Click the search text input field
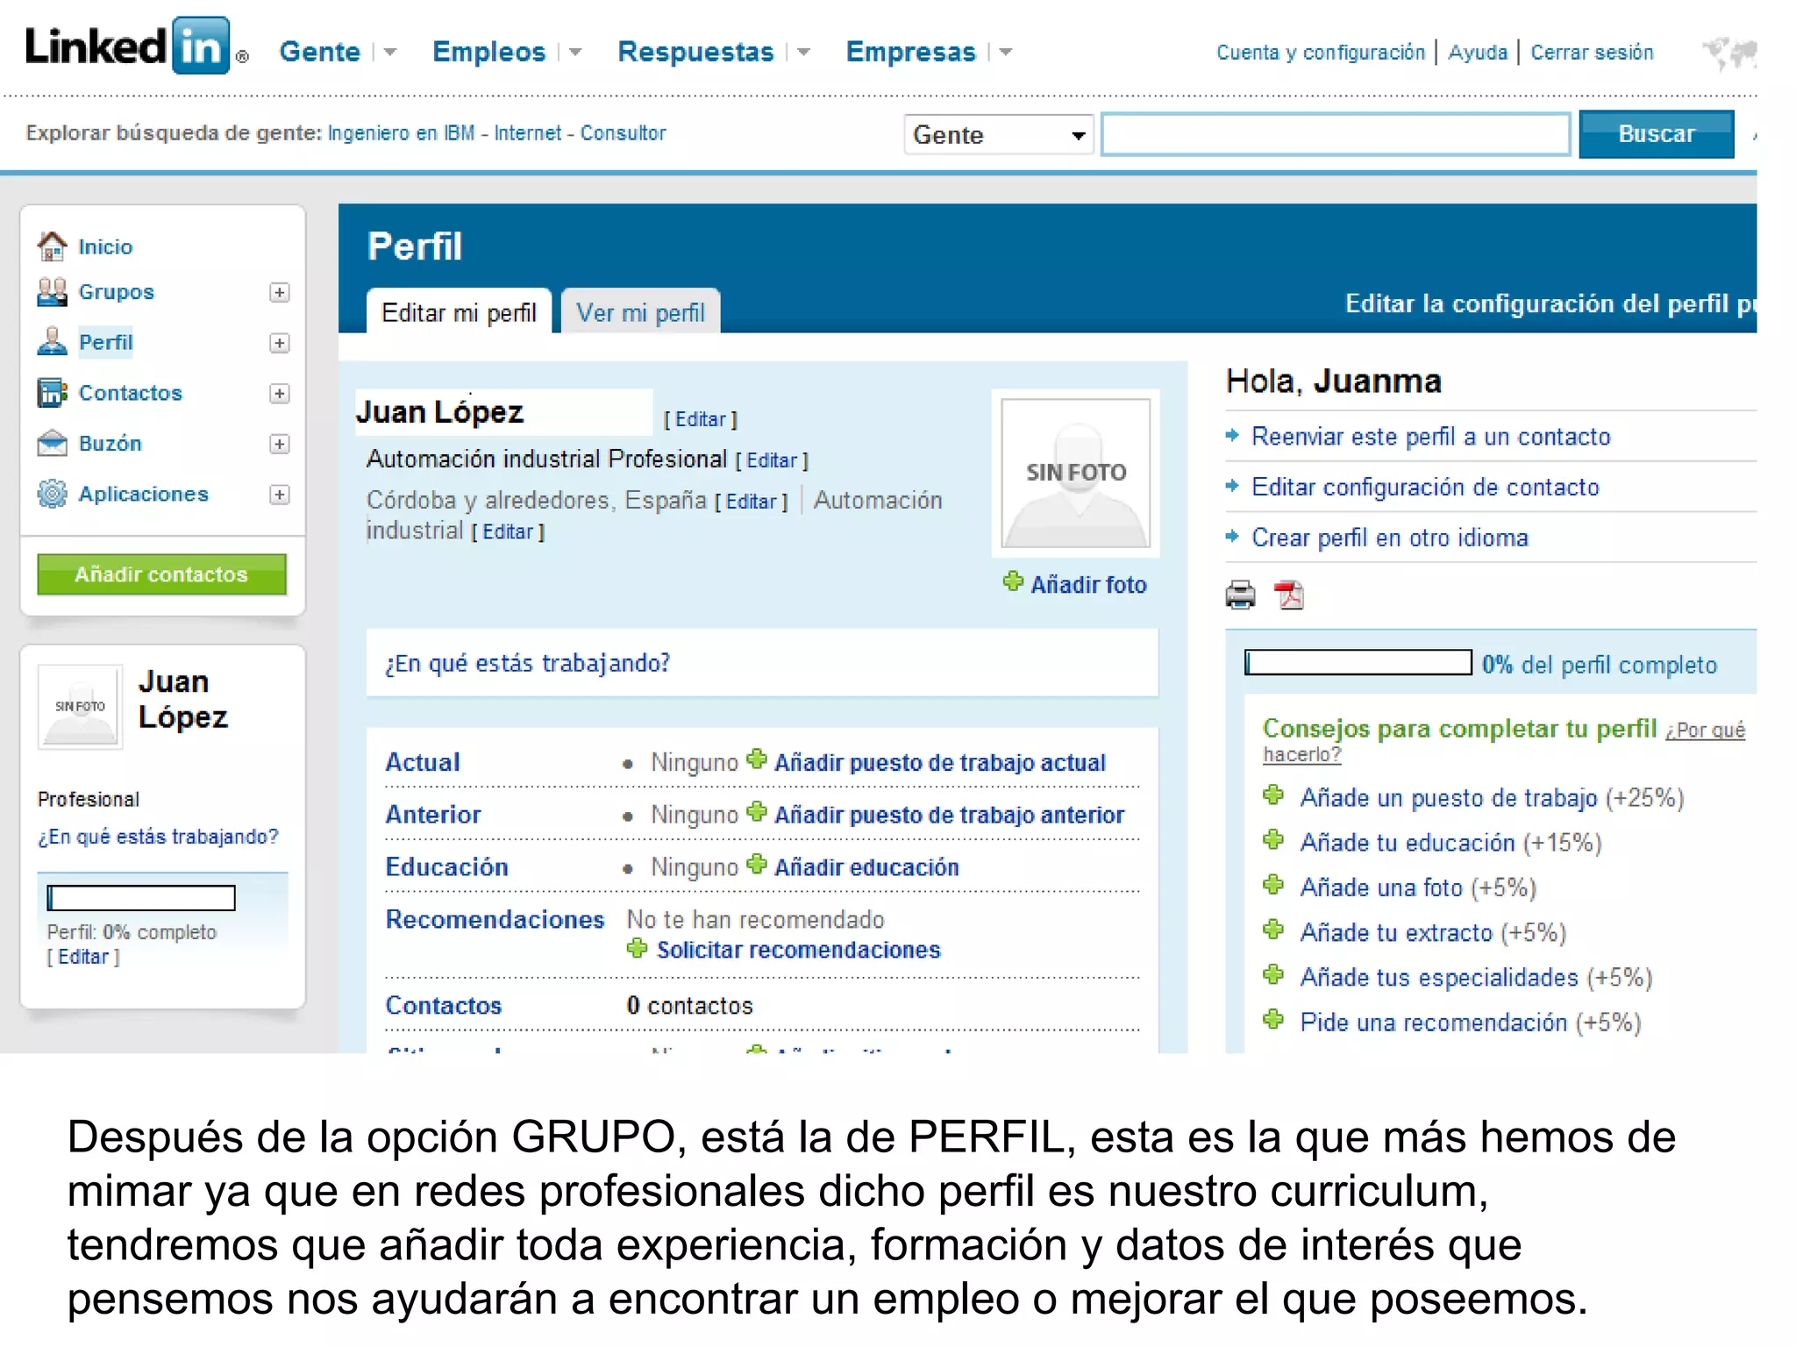The width and height of the screenshot is (1796, 1347). (1336, 134)
